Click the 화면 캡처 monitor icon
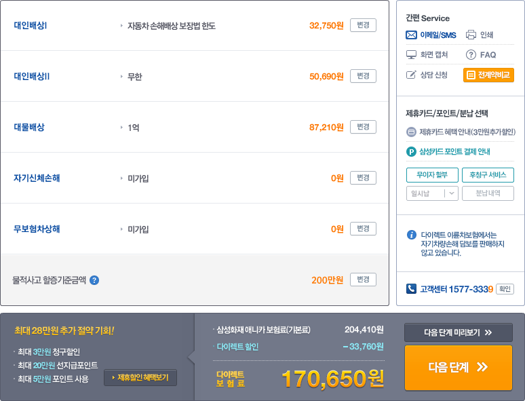 coord(411,55)
